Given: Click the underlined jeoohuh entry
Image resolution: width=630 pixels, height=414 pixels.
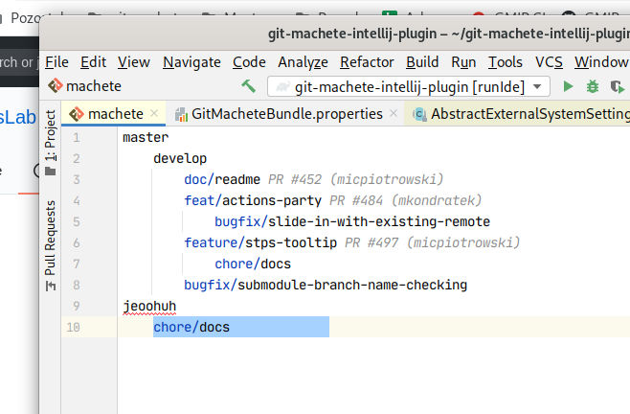Looking at the screenshot, I should [x=149, y=307].
